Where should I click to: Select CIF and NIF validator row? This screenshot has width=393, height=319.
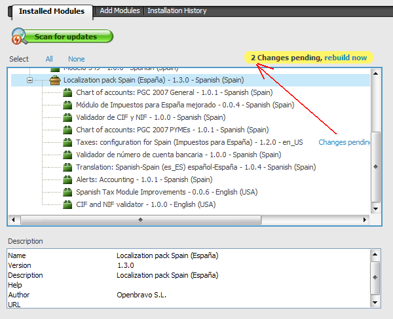pos(145,204)
